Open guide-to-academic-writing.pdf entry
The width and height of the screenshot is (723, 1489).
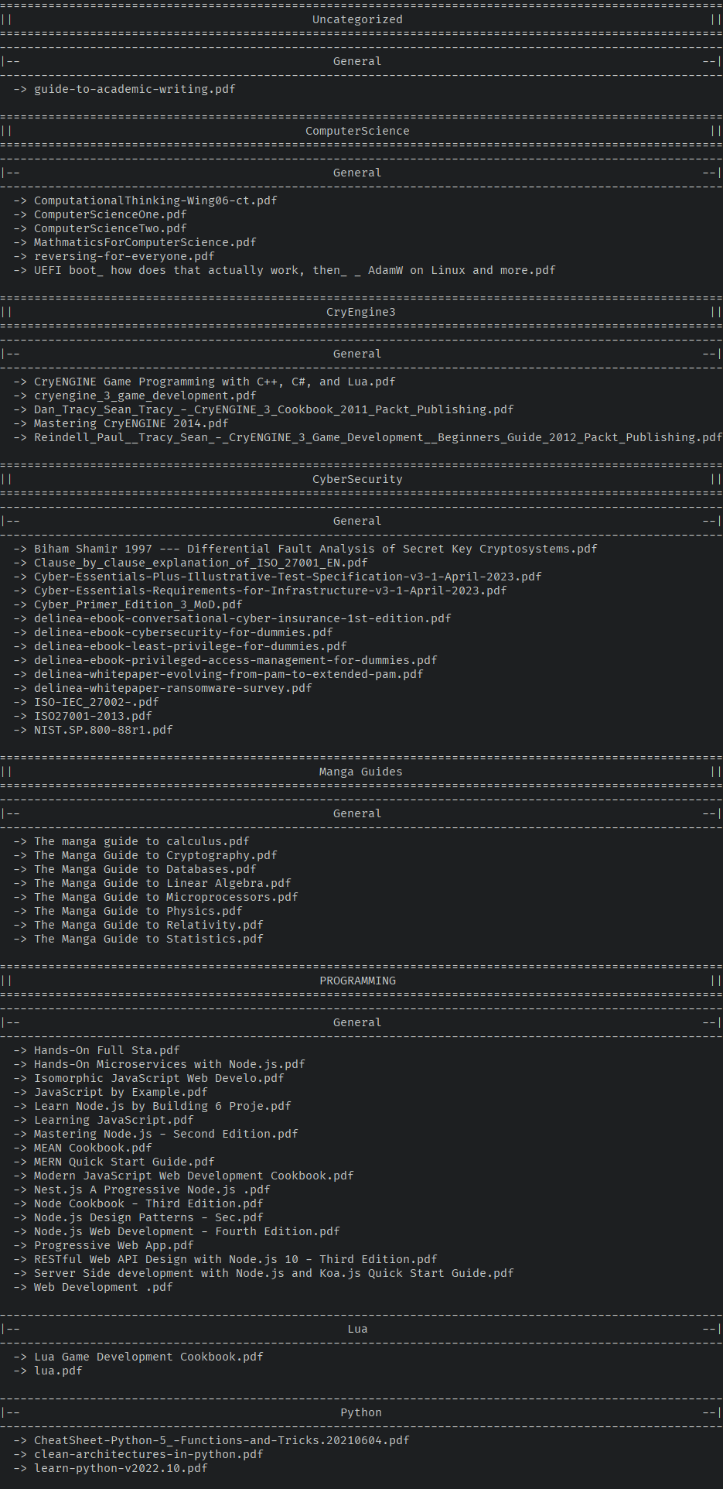coord(135,89)
